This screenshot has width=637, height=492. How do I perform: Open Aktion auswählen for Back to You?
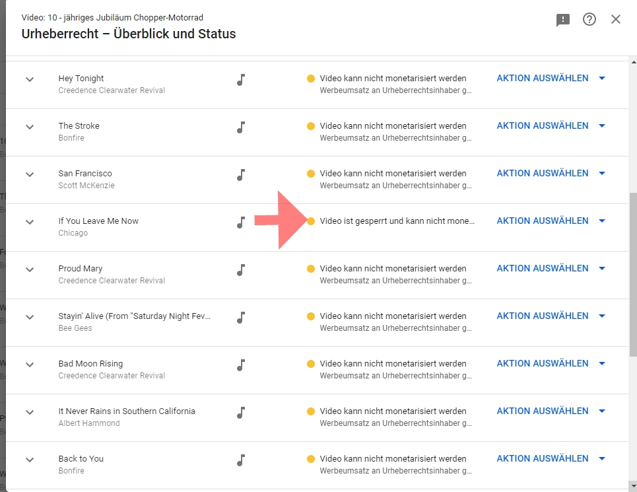coord(551,458)
